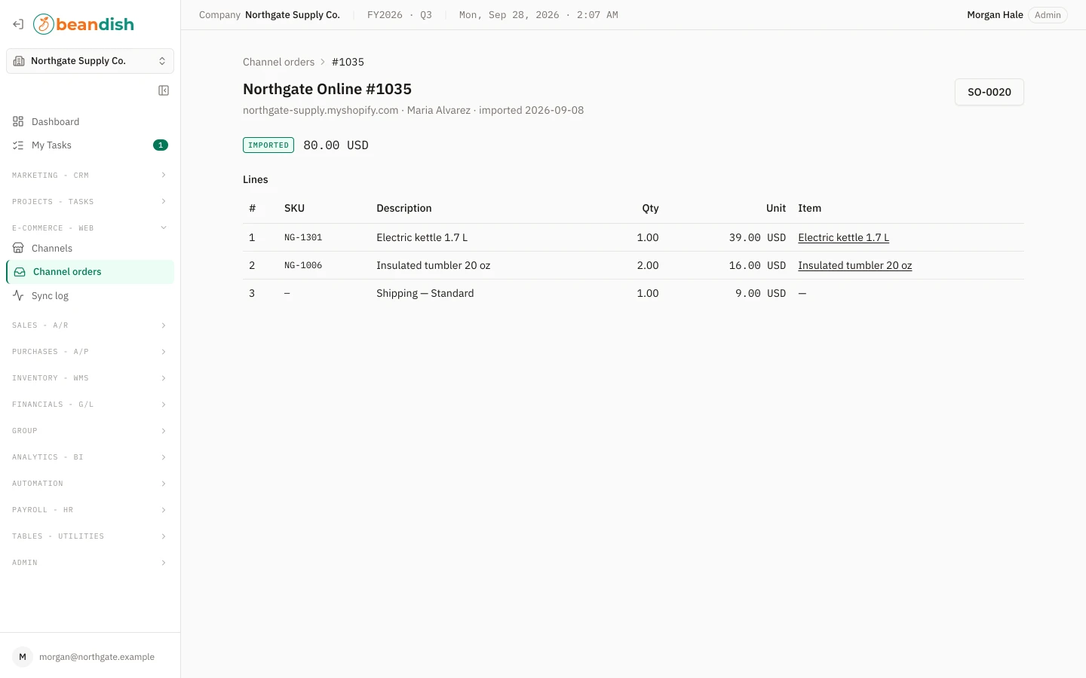Collapse the E-Commerce · Web section
The image size is (1086, 678).
pos(90,228)
